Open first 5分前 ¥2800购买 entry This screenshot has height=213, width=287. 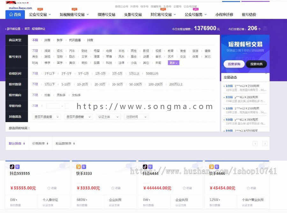pyautogui.click(x=245, y=99)
